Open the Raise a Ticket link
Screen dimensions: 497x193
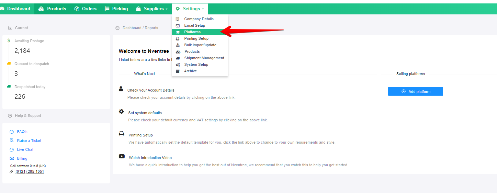[x=29, y=141]
